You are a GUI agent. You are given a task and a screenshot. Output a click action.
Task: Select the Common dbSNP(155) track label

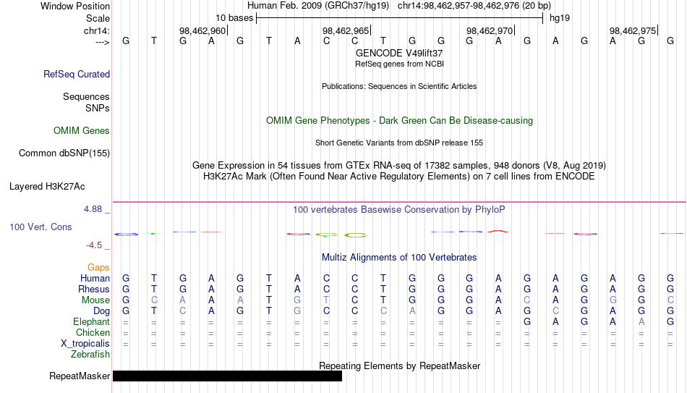click(x=64, y=153)
